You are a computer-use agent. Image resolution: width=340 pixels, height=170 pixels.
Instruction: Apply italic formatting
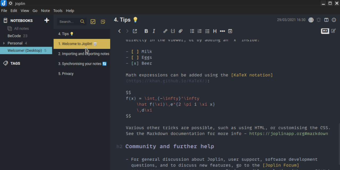(x=154, y=31)
